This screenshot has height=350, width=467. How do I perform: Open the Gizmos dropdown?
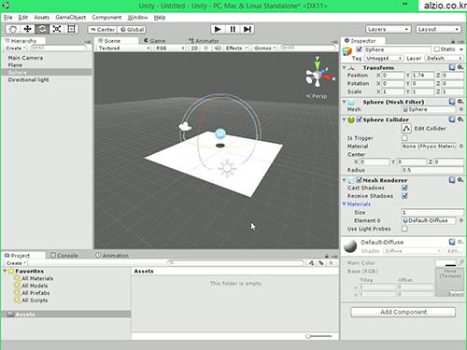(264, 48)
